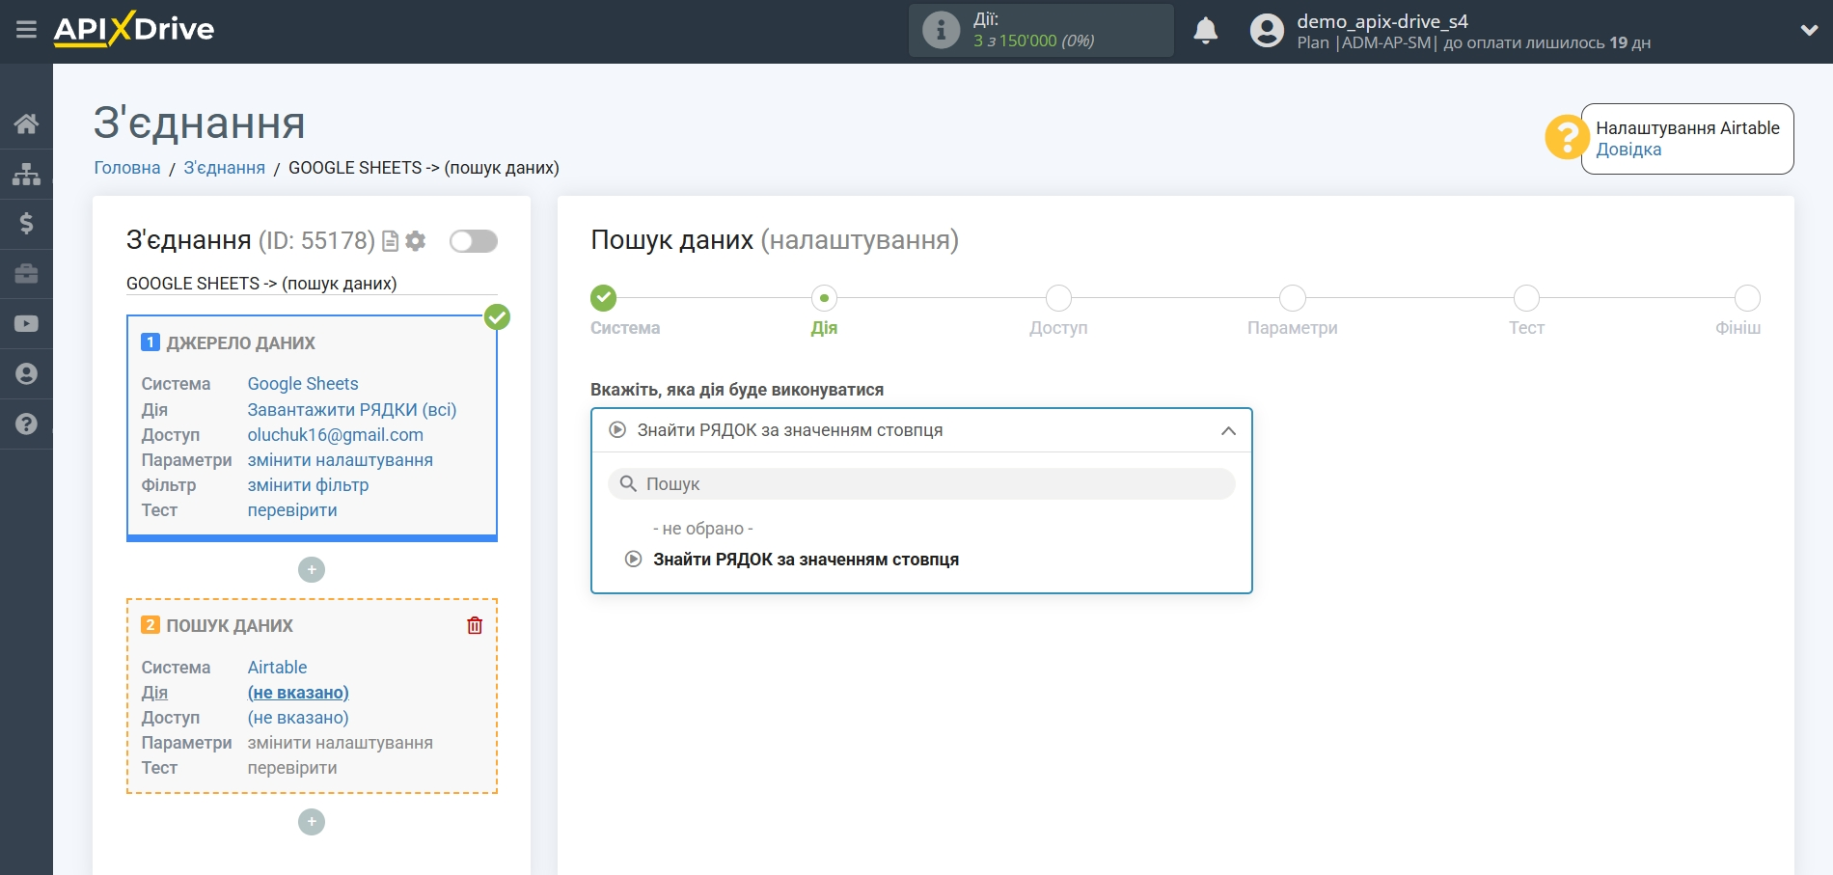
Task: Click the plus button below ПОШУК ДАНИХ block
Action: 312,822
